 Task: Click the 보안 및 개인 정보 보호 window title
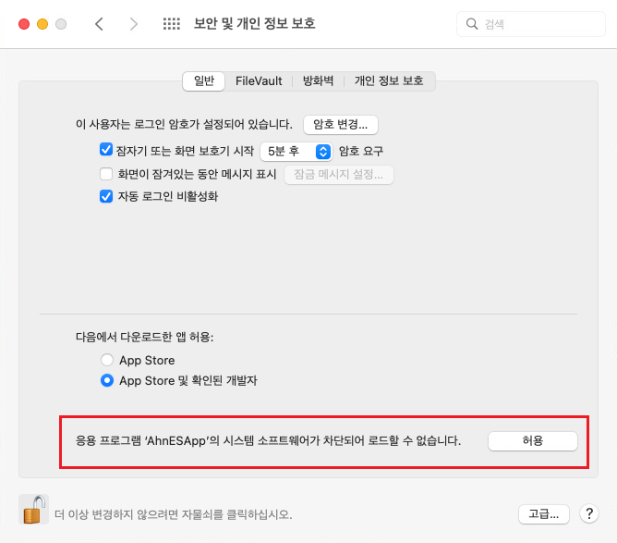click(x=255, y=24)
